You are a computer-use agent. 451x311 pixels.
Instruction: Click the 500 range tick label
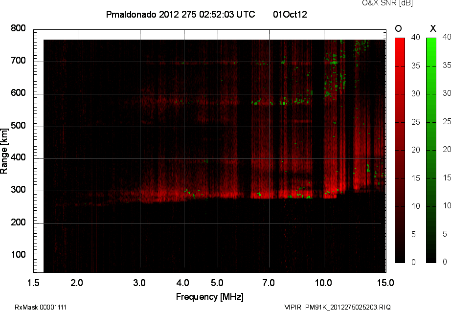tap(18, 125)
